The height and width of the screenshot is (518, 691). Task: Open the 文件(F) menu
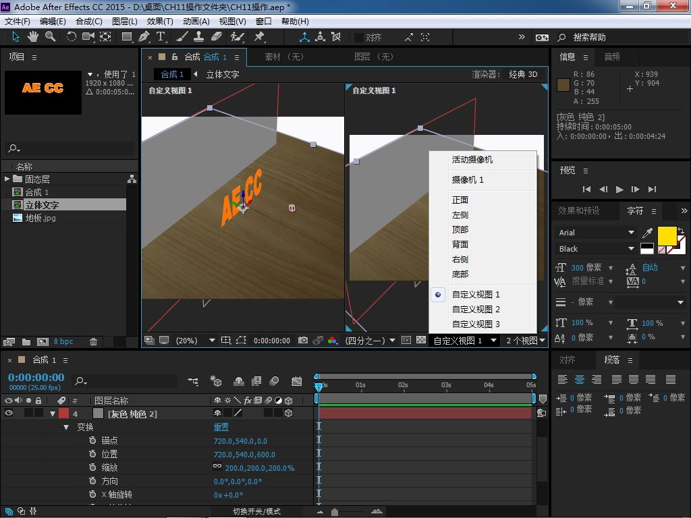coord(17,21)
